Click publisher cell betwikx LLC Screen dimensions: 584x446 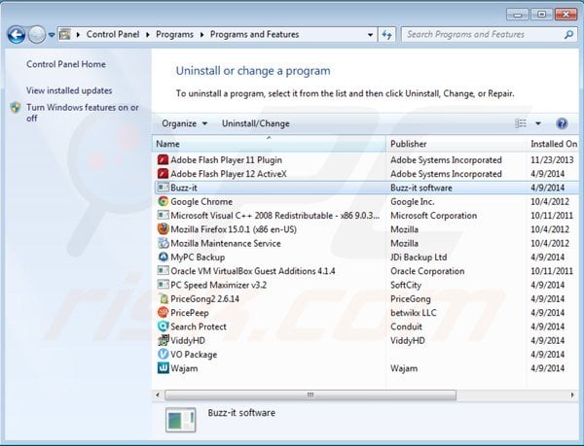click(413, 313)
